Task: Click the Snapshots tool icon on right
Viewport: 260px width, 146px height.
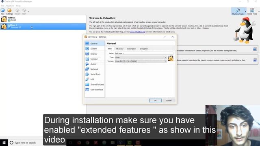Action: tap(255, 60)
